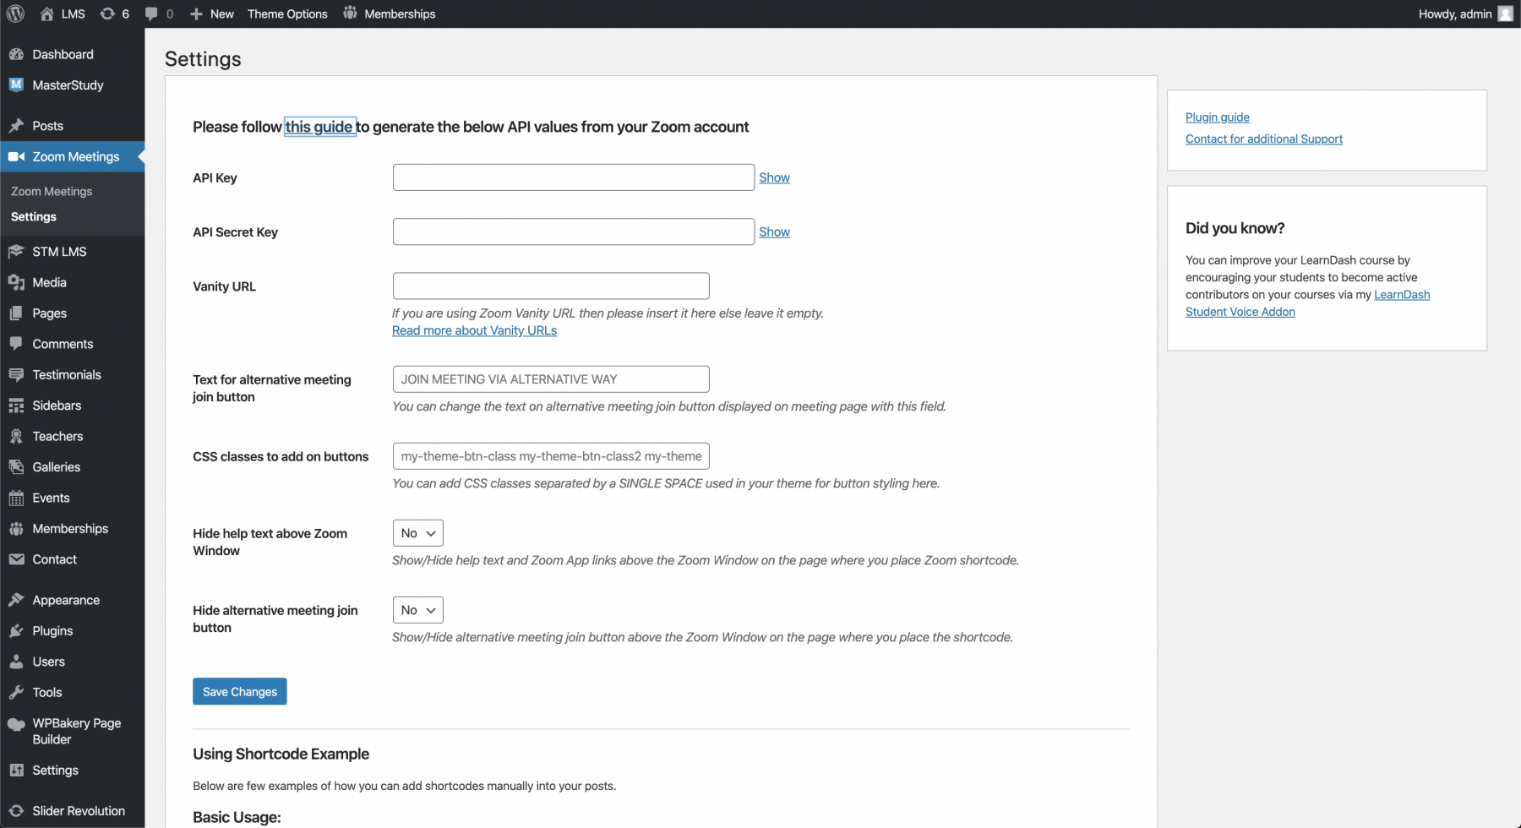
Task: Open the updates icon showing 6
Action: coord(107,14)
